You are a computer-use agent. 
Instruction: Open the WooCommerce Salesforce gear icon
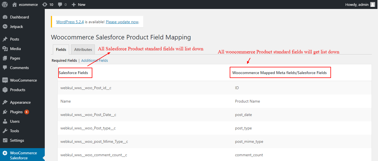[x=5, y=153]
